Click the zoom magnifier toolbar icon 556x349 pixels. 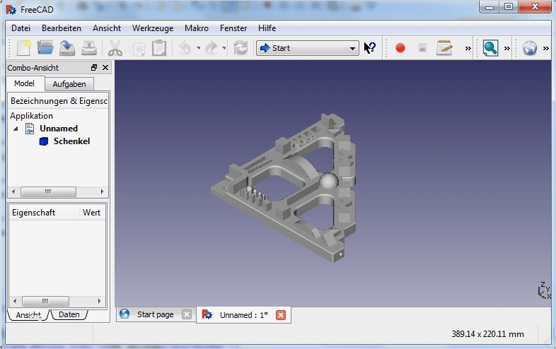490,48
